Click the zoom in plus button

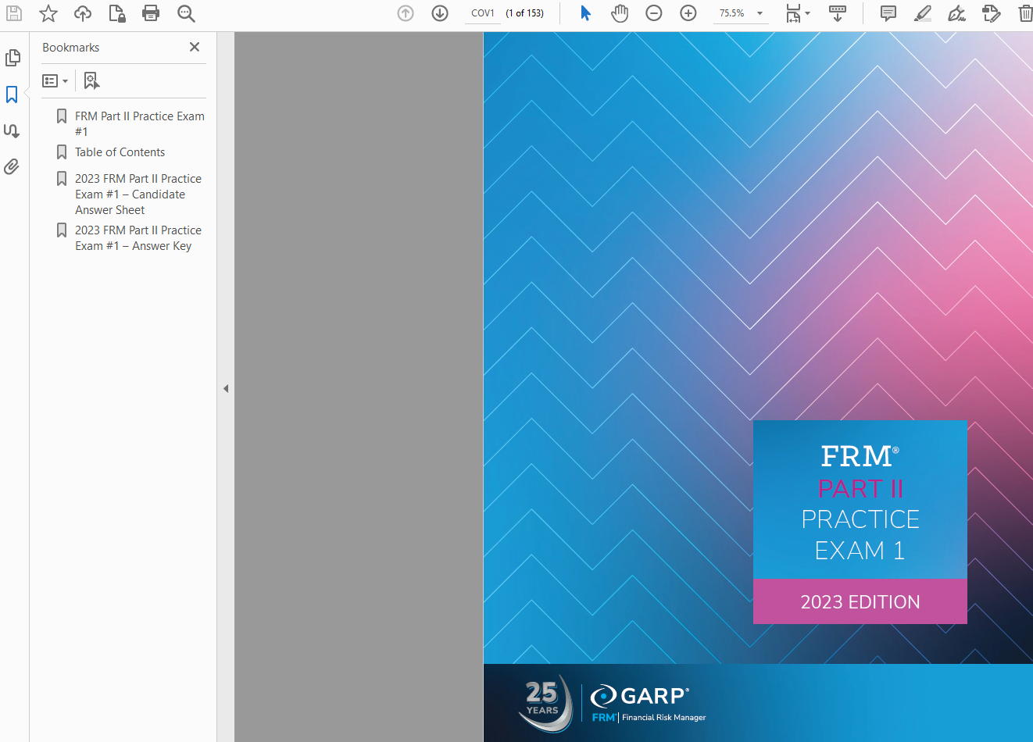688,13
